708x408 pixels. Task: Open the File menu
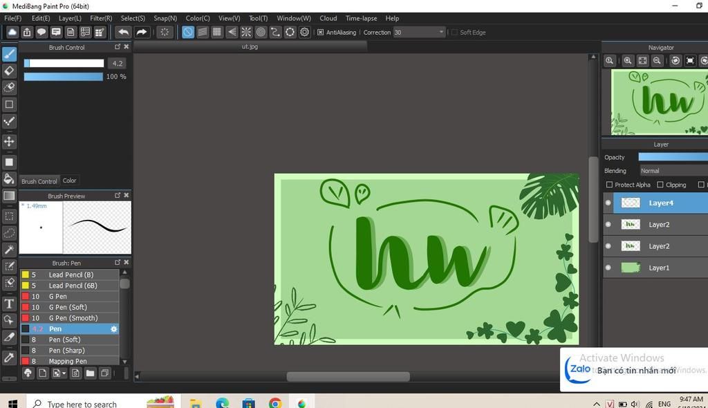(x=12, y=19)
